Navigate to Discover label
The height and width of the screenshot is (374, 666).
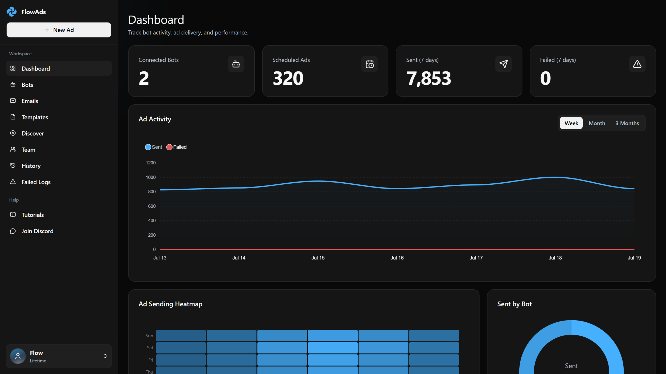coord(33,133)
